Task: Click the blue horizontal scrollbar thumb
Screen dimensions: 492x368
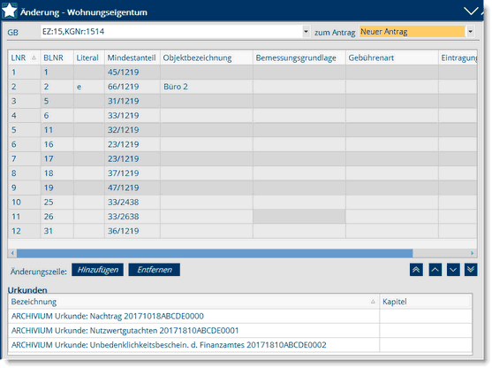Action: (x=215, y=253)
